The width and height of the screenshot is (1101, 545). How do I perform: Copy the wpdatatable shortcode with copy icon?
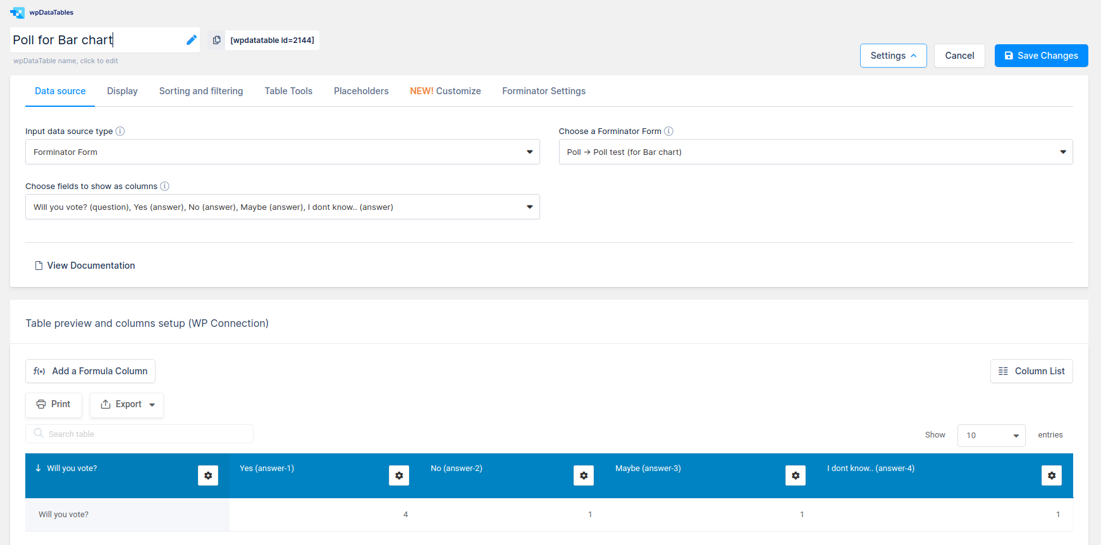(x=216, y=40)
